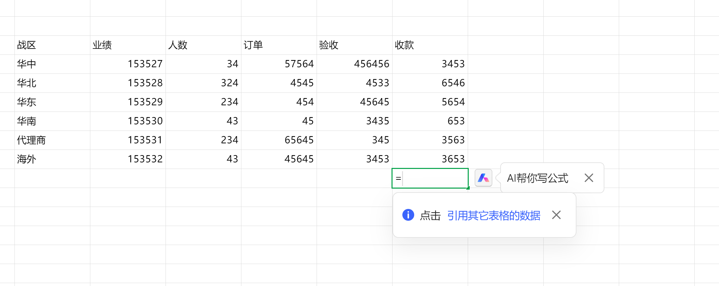This screenshot has width=719, height=286.
Task: Select the 人数 header cell
Action: tap(203, 45)
